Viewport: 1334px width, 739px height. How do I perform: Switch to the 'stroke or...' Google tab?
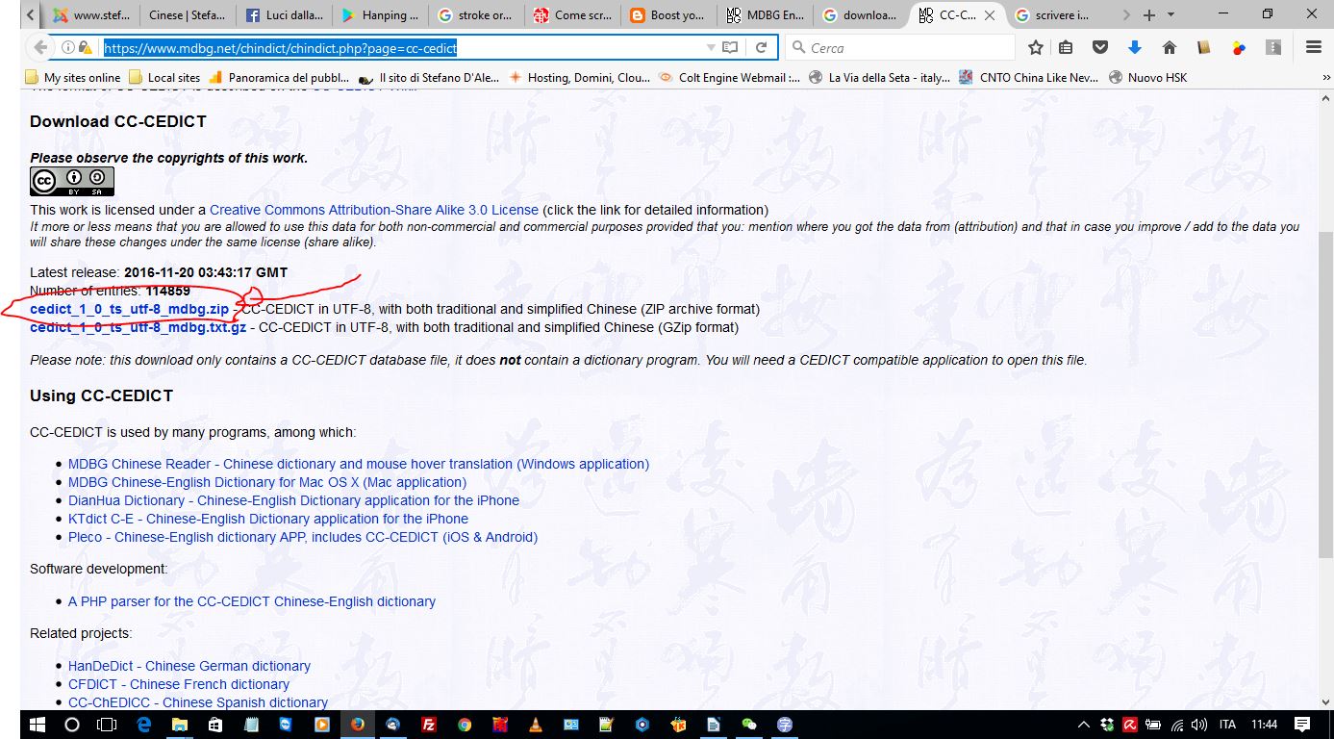pos(476,15)
